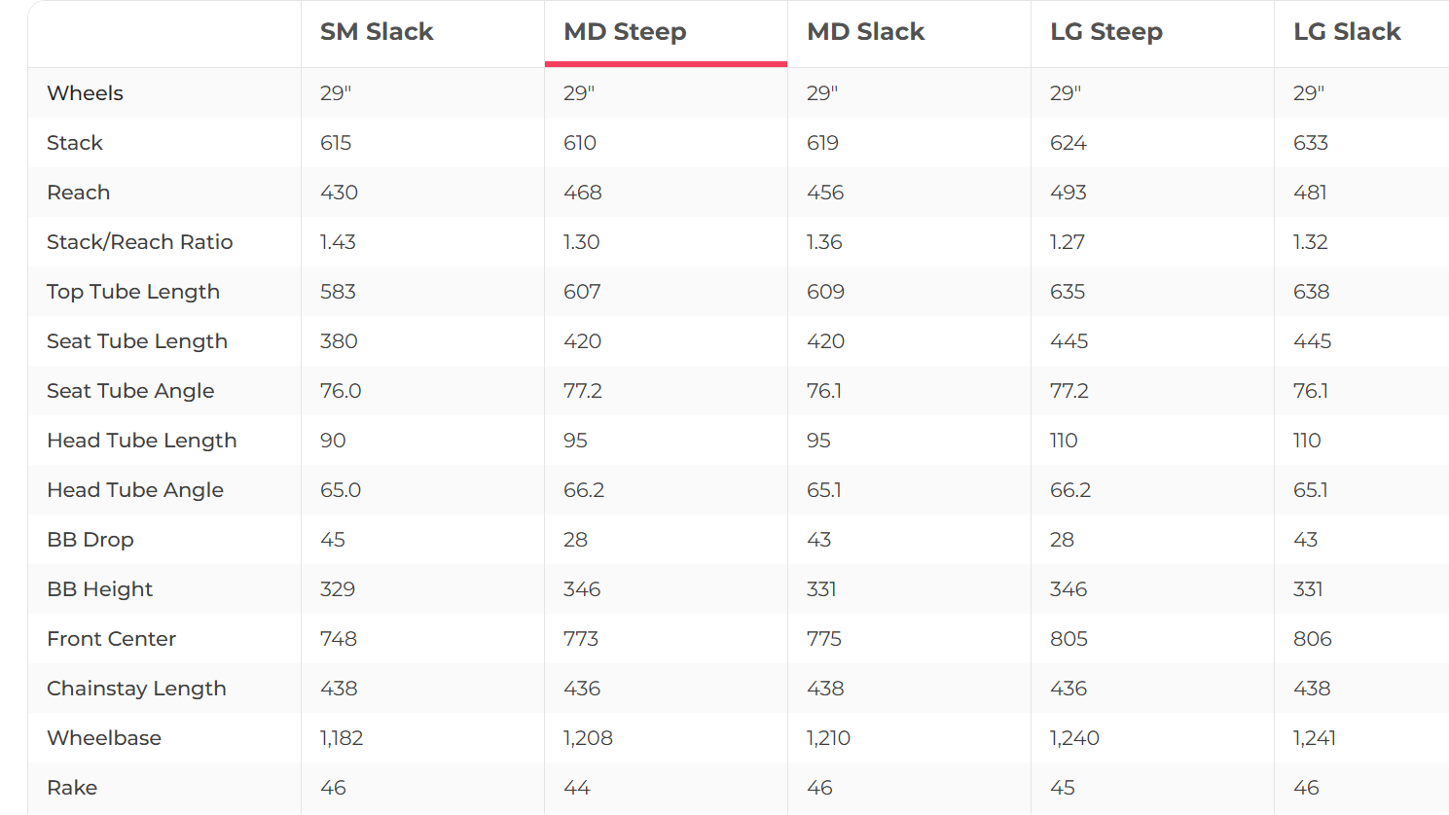Click the Chainstay Length row label
This screenshot has width=1449, height=815.
[x=136, y=689]
